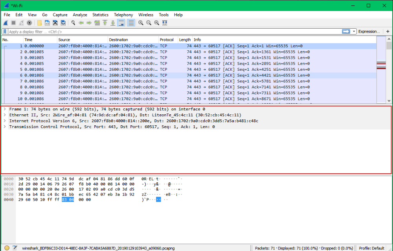Toggle the display filter bookmark icon
Screen dimensions: 393x251
[x=4, y=31]
